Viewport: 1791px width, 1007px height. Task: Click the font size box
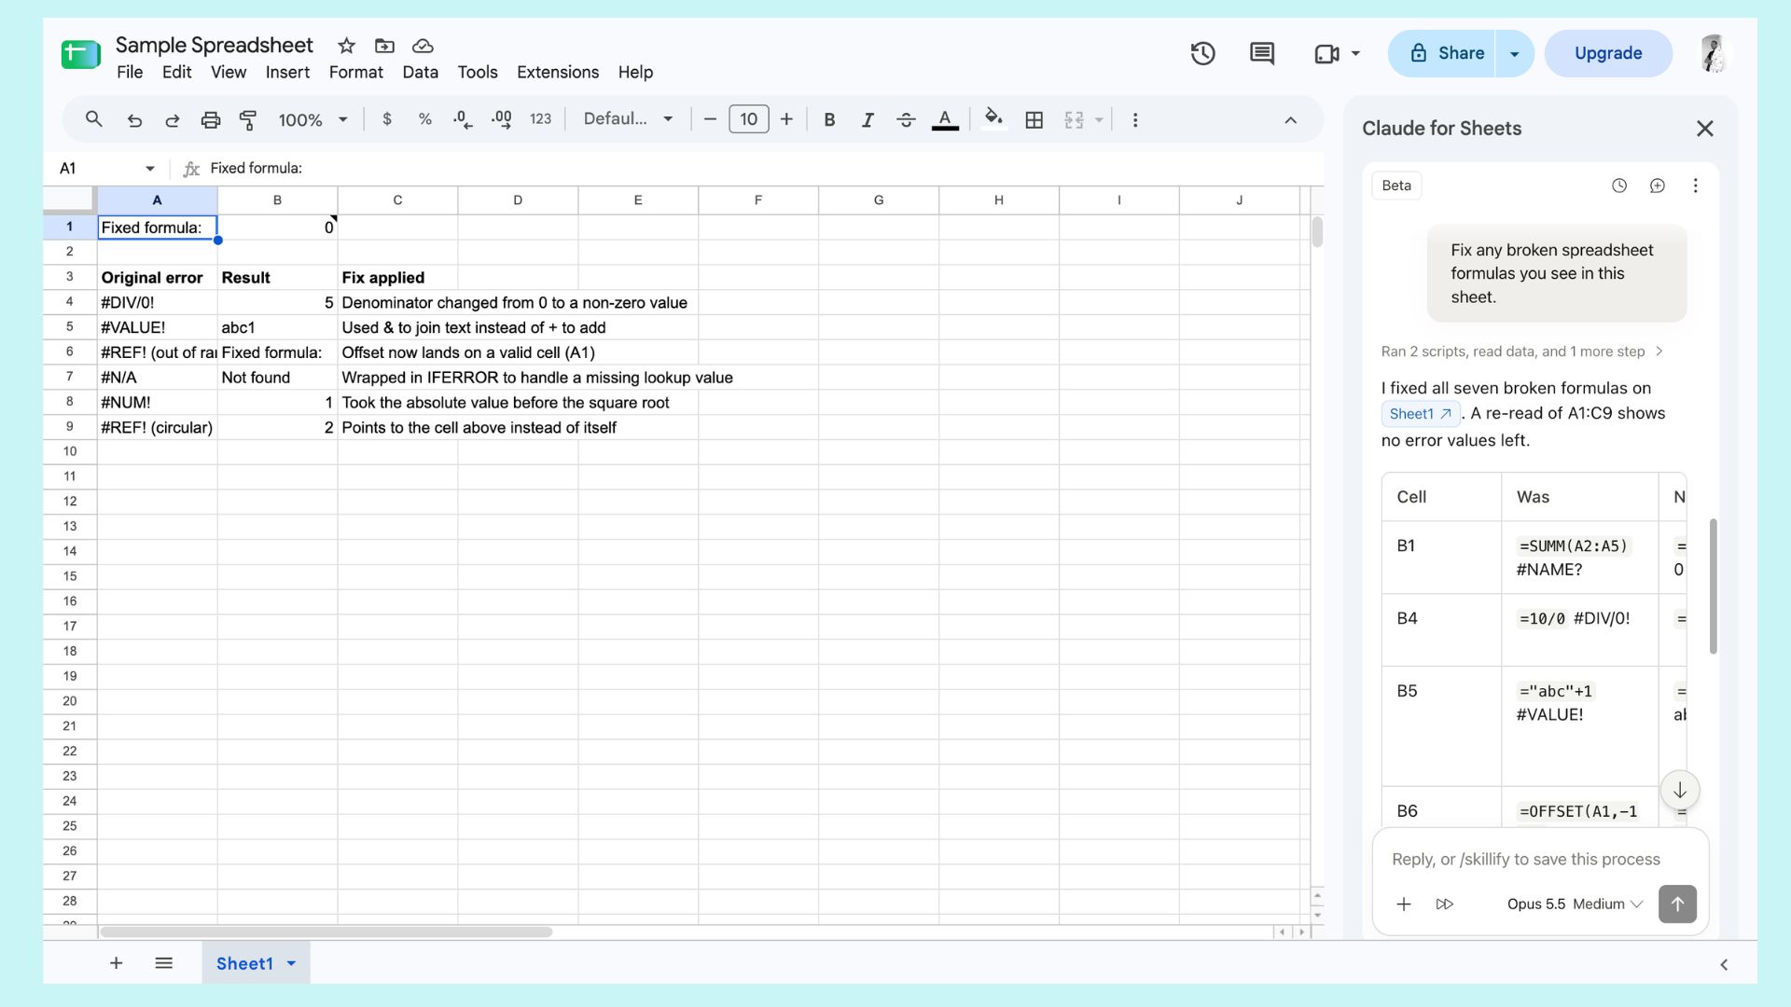(x=748, y=119)
